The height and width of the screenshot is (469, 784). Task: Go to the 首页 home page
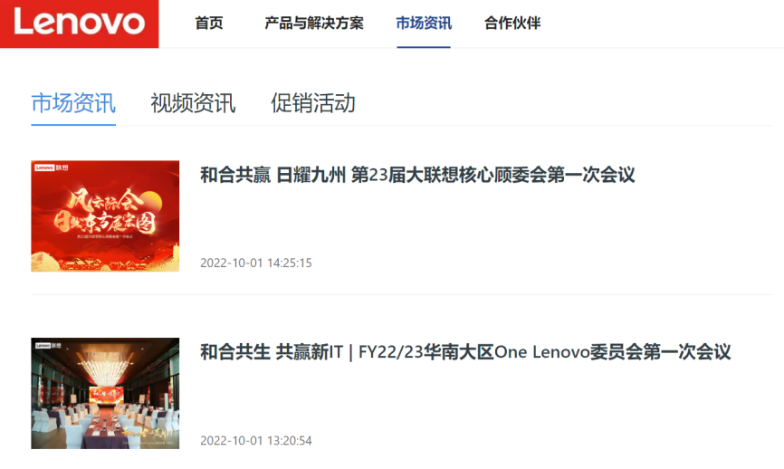209,23
